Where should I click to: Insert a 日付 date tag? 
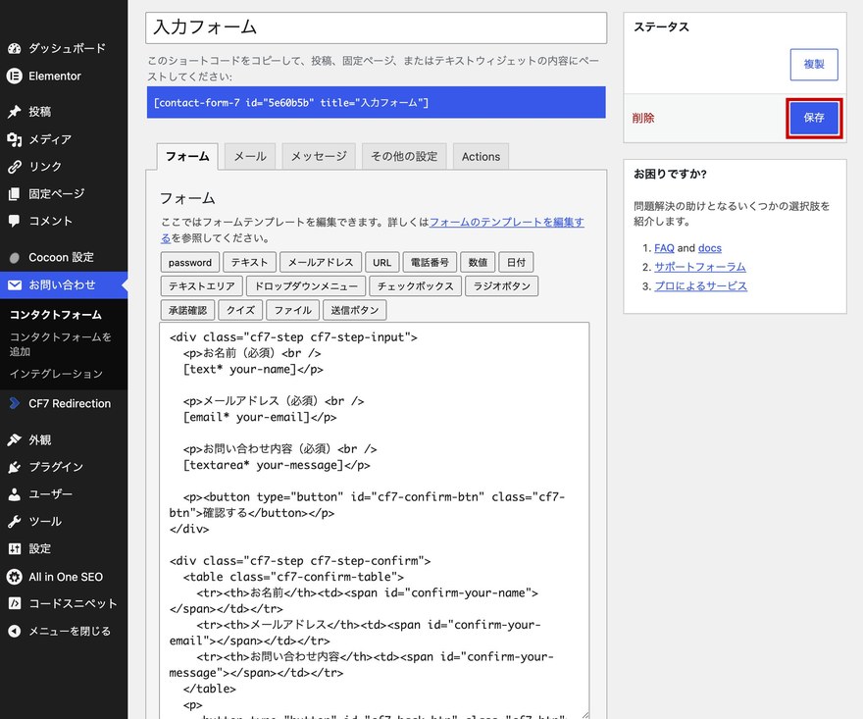[x=516, y=263]
